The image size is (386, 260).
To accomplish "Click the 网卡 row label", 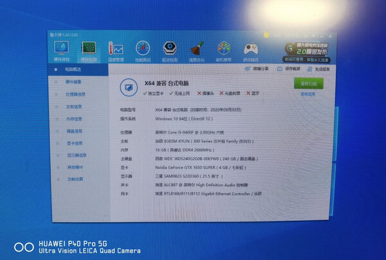I will [125, 194].
